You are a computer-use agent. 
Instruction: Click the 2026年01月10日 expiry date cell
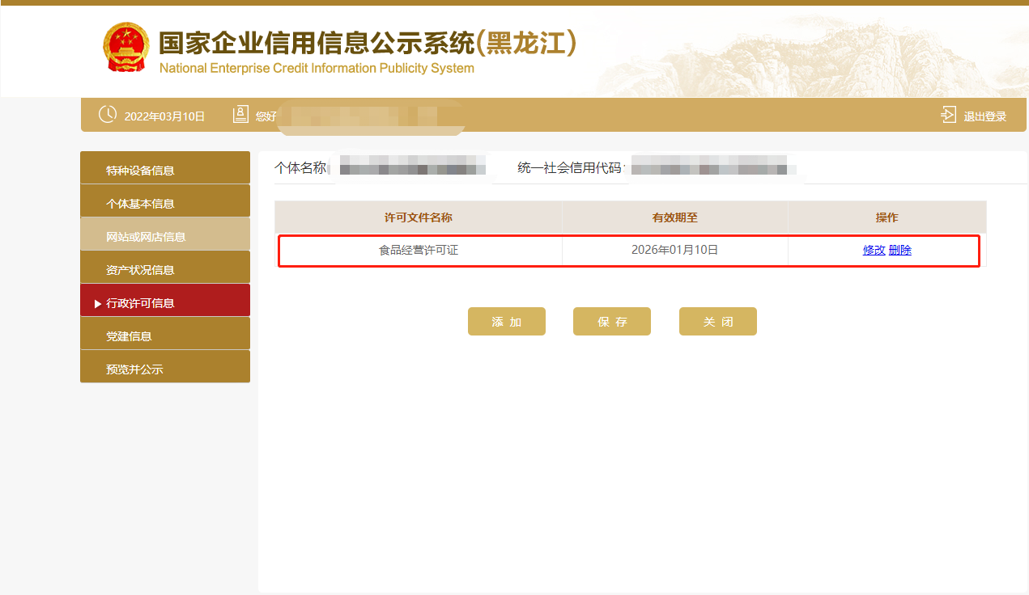675,251
